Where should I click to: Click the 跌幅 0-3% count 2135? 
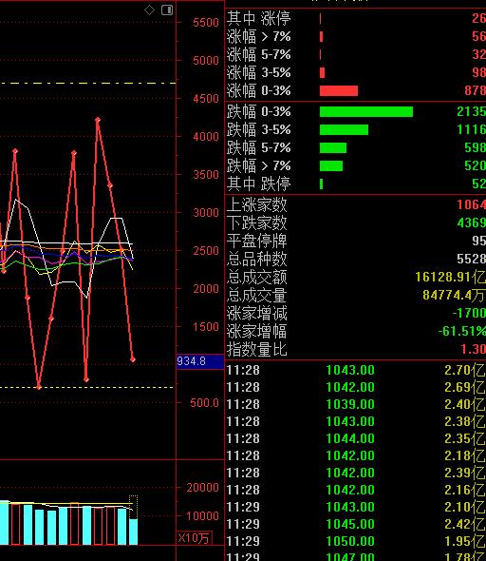(x=471, y=111)
